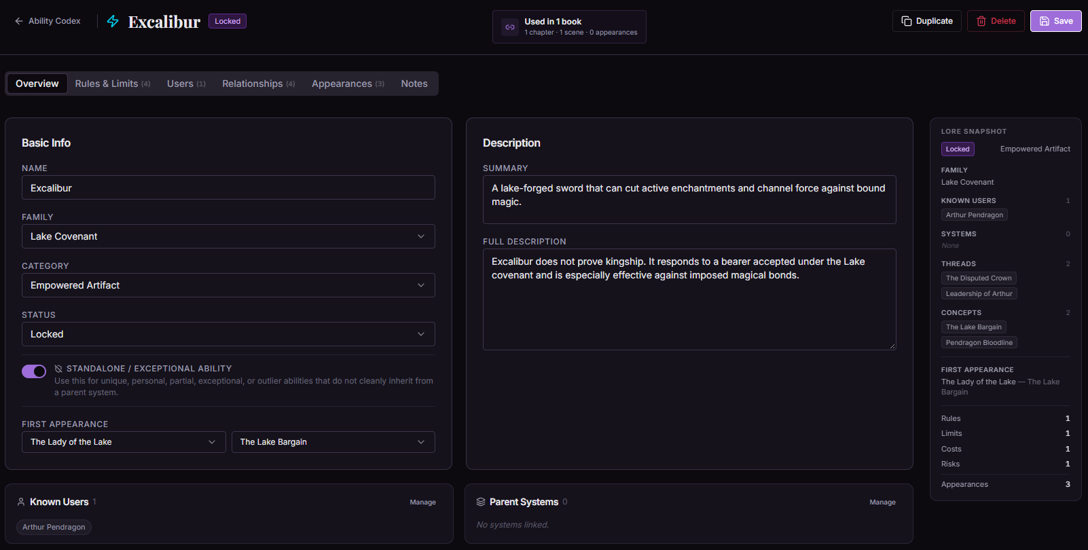Expand The Lady of the Lake dropdown
1088x550 pixels.
(124, 442)
